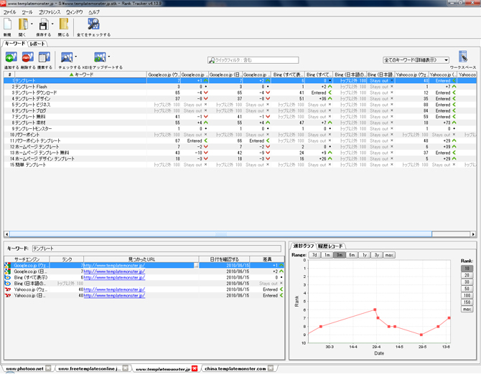Open dropdown arrow beside Save icon
Viewport: 481px width, 374px height.
(52, 24)
